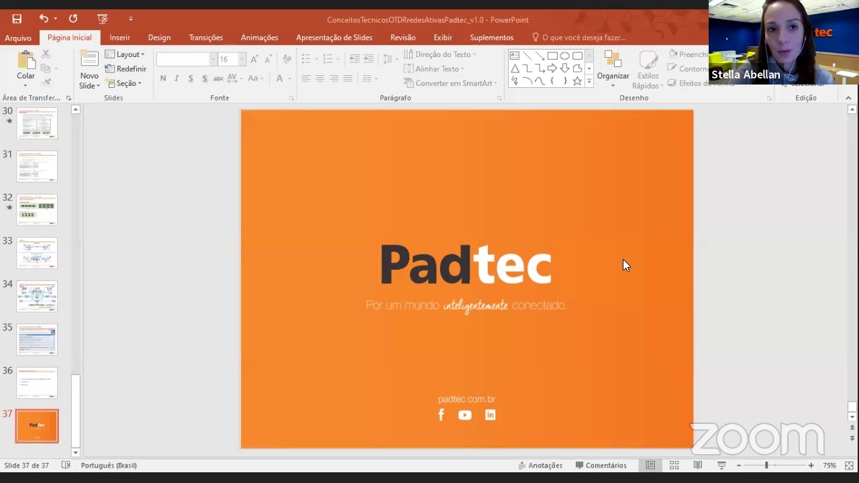
Task: Switch to Apresentação de Slides tab
Action: tap(334, 38)
